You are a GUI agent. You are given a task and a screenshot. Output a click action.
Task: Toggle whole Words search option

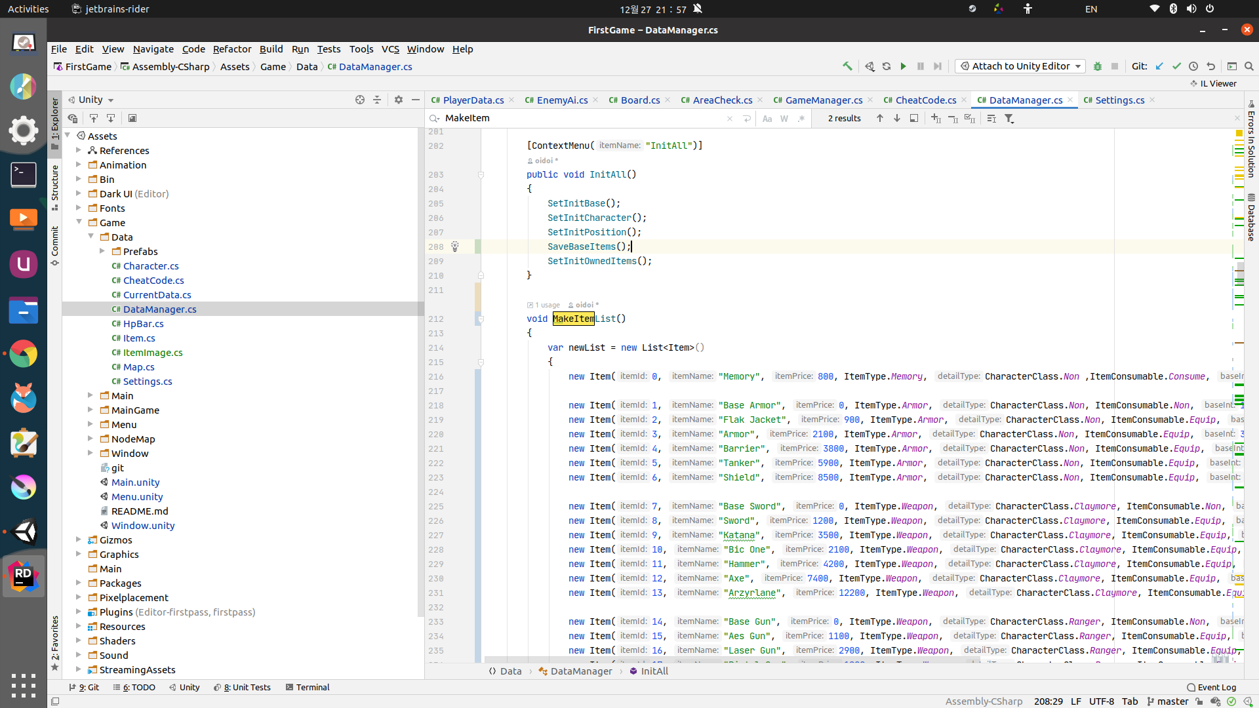(x=784, y=119)
